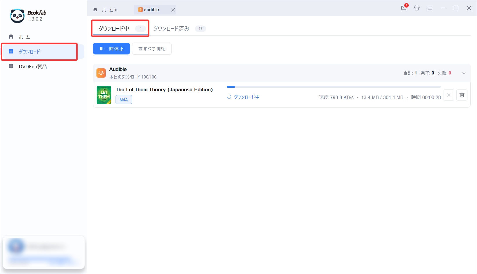Click the 本日のダウンロード 100/100 text
Image resolution: width=477 pixels, height=274 pixels.
(x=133, y=77)
